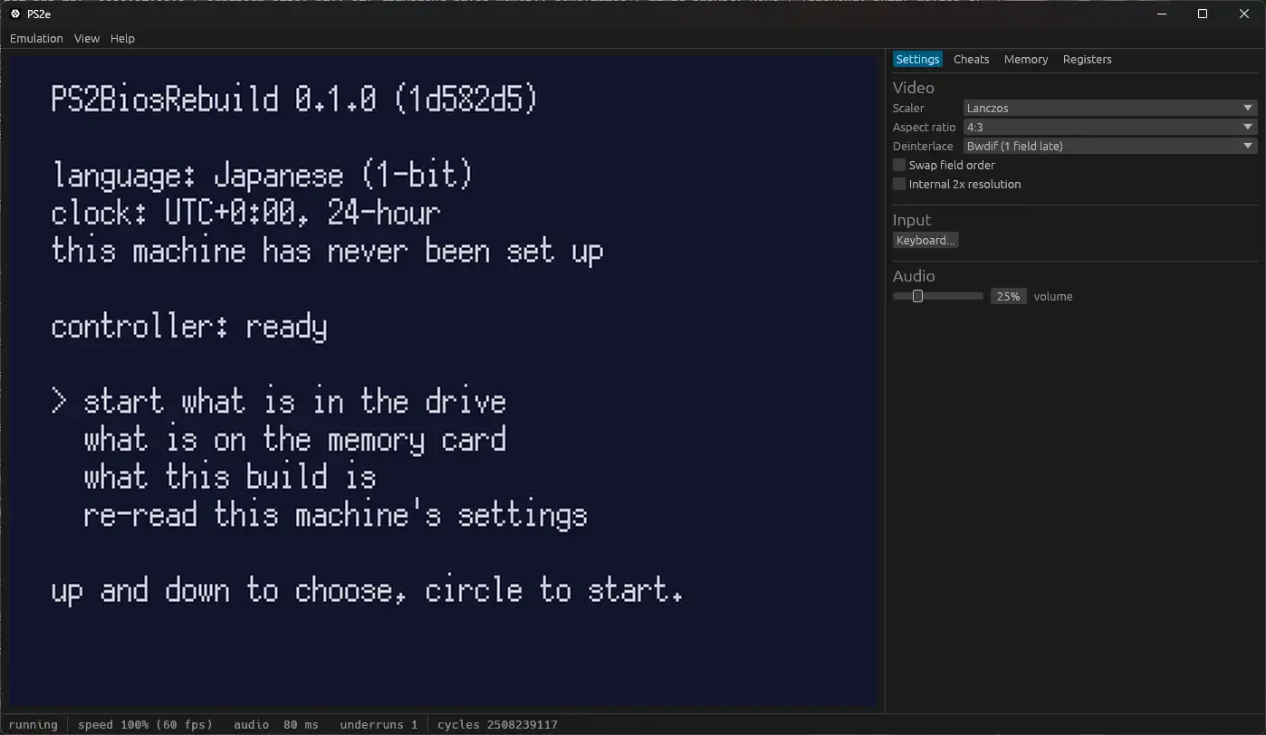Minimize the PS2e window
The height and width of the screenshot is (735, 1266).
pos(1161,14)
